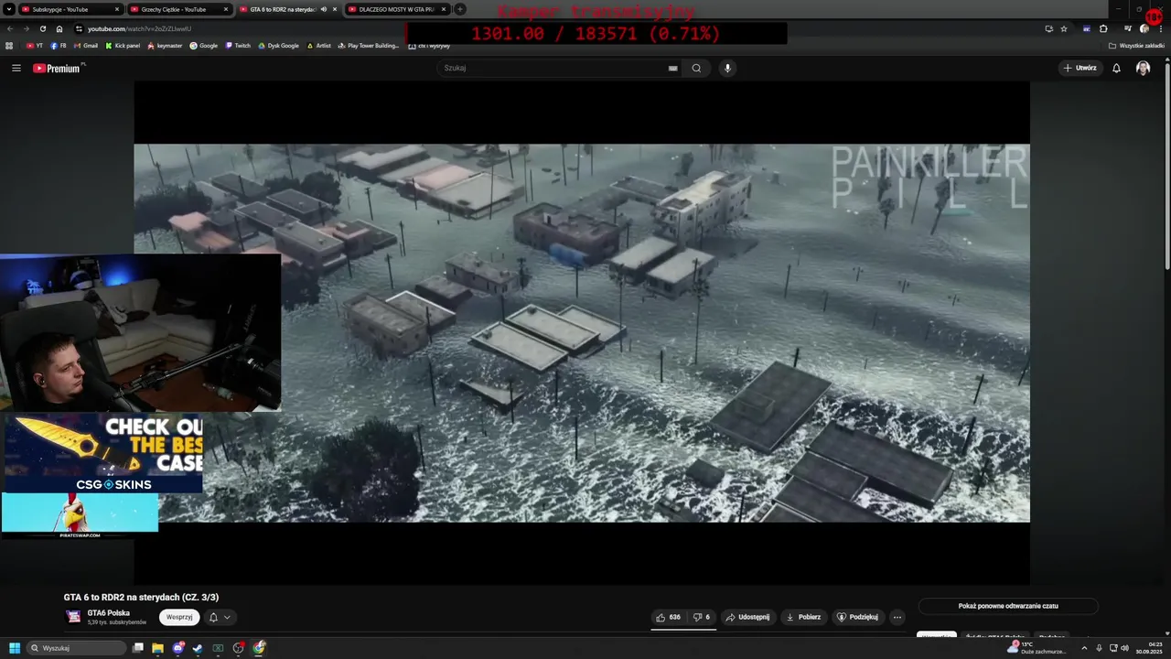Open on-screen keyboard icon in search box

(x=672, y=68)
